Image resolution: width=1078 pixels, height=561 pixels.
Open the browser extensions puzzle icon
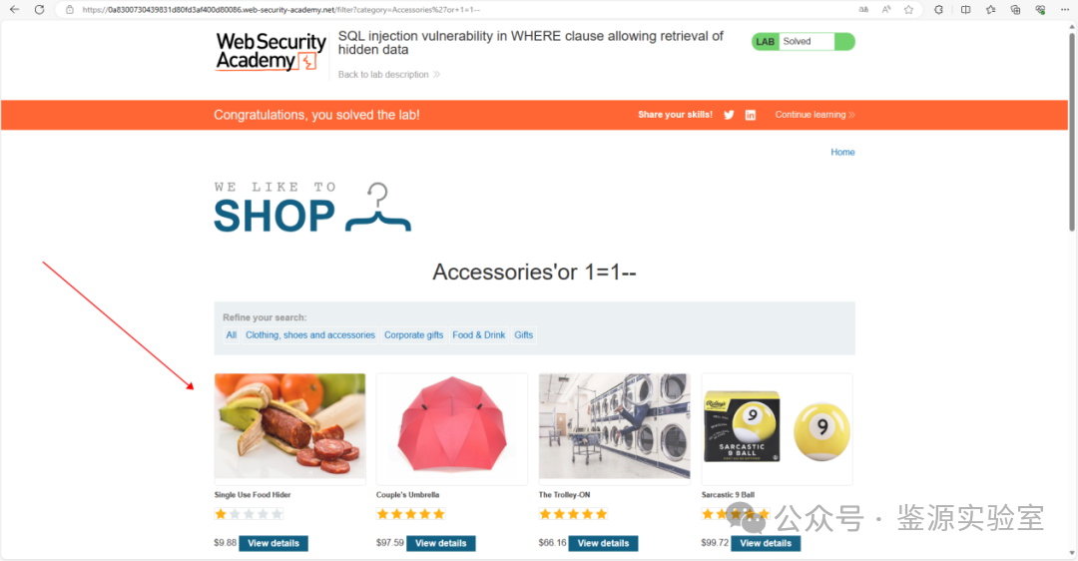click(x=938, y=10)
